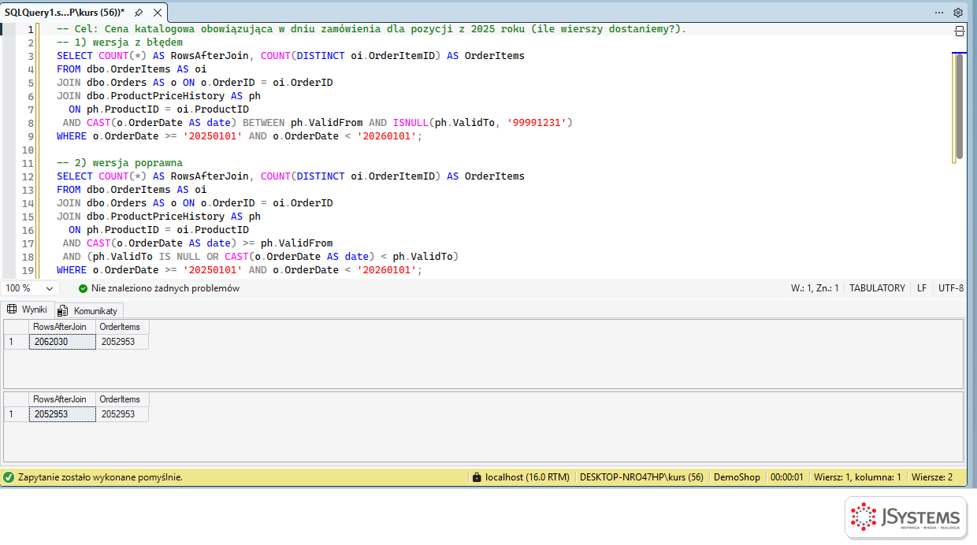Click the split editor icon above the scrollbar
Viewport: 977px width, 545px height.
click(x=959, y=31)
